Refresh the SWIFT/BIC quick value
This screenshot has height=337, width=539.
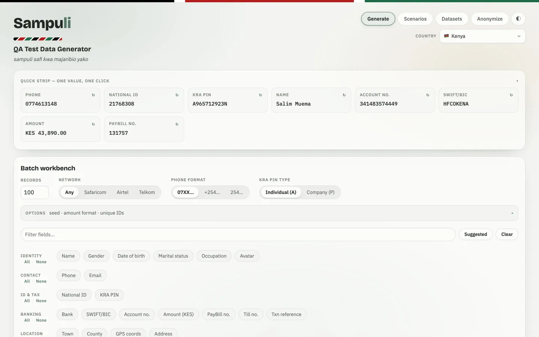(x=511, y=95)
